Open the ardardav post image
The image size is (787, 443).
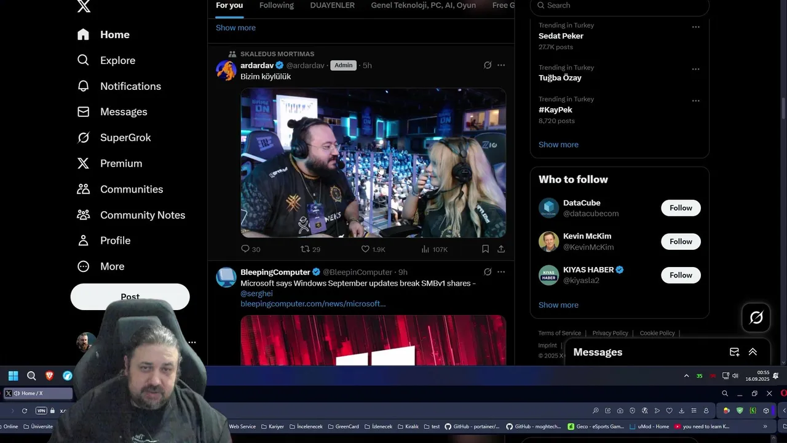(x=373, y=162)
